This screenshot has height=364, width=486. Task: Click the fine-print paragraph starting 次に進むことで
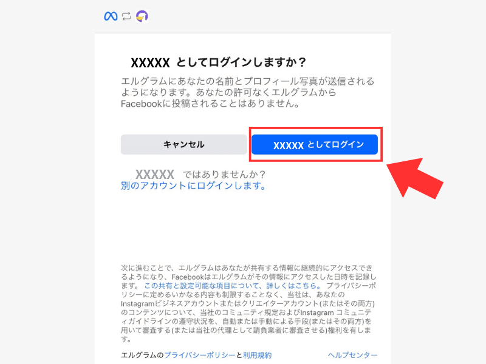tap(248, 303)
